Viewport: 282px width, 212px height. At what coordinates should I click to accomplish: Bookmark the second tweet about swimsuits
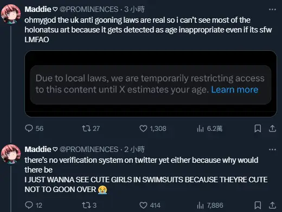point(258,205)
